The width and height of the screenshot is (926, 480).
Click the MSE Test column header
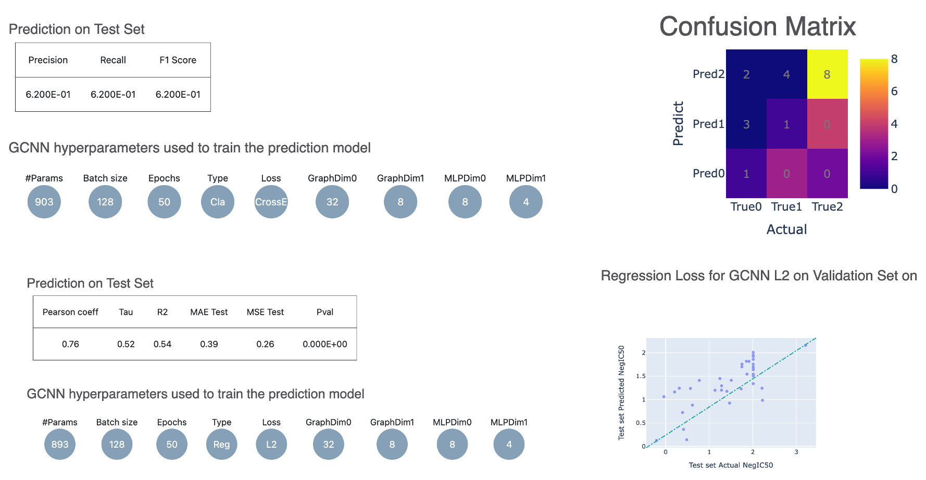tap(265, 312)
